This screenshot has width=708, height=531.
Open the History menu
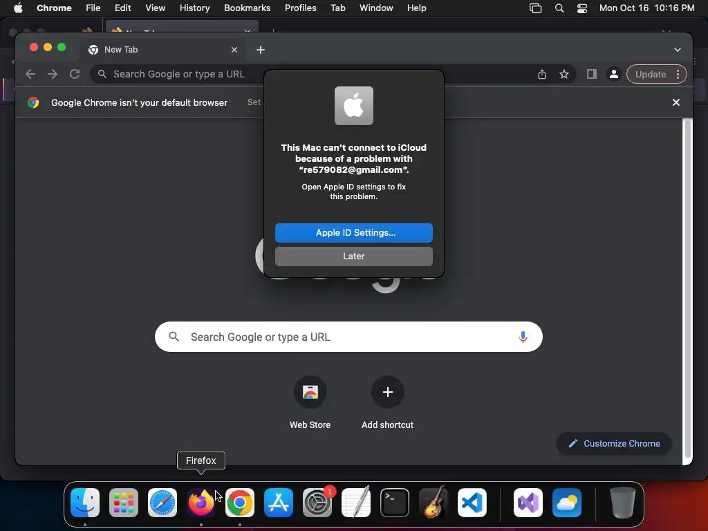194,8
